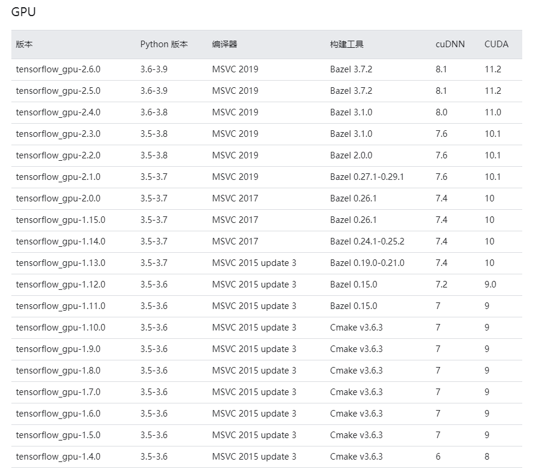The image size is (533, 468).
Task: Click the cuDNN 8.0 cell
Action: click(441, 112)
